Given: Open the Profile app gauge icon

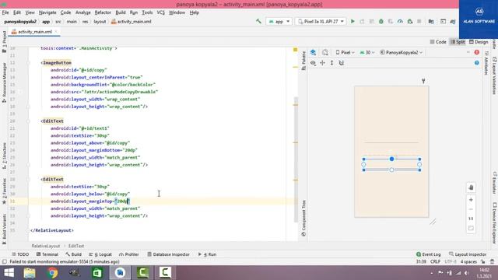Looking at the screenshot, I should [x=400, y=21].
